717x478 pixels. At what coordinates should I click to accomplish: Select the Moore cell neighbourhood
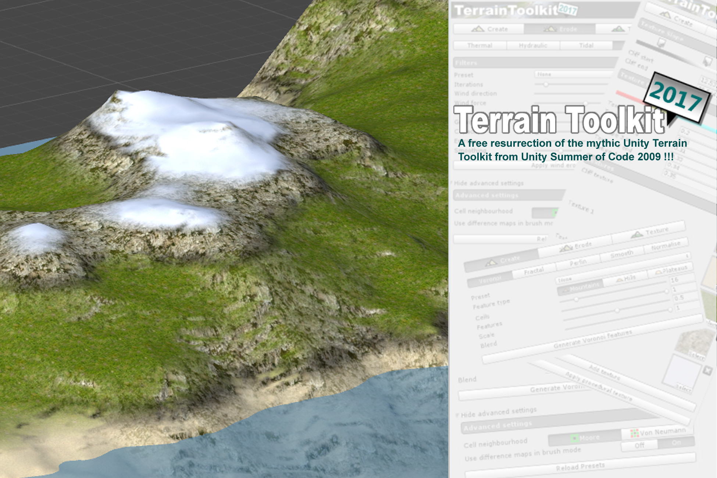click(x=585, y=438)
